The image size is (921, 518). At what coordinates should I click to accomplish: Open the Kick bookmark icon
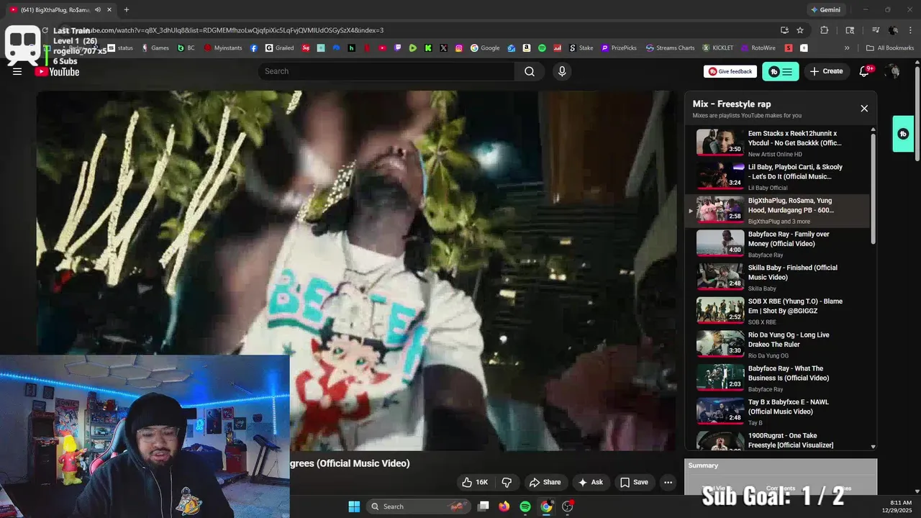coord(428,48)
